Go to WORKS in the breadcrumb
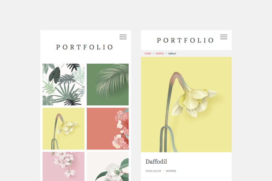This screenshot has height=181, width=272. pyautogui.click(x=160, y=53)
